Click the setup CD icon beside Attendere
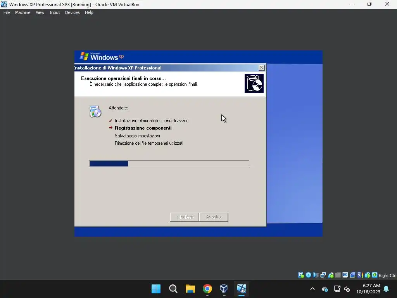 (x=95, y=111)
